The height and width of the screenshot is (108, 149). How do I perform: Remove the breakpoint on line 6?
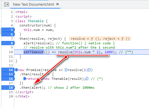8,34
